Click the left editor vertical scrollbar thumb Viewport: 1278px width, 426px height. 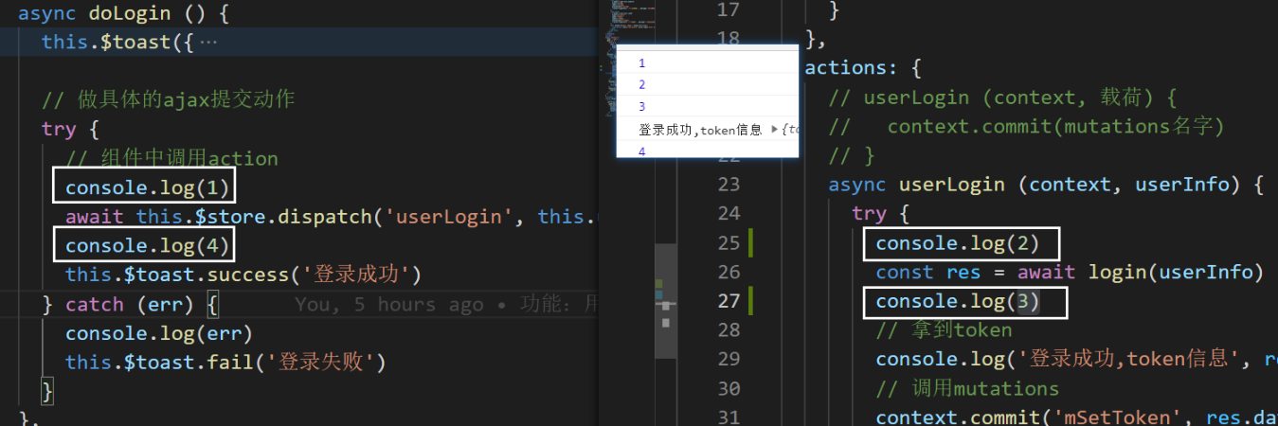pos(667,301)
